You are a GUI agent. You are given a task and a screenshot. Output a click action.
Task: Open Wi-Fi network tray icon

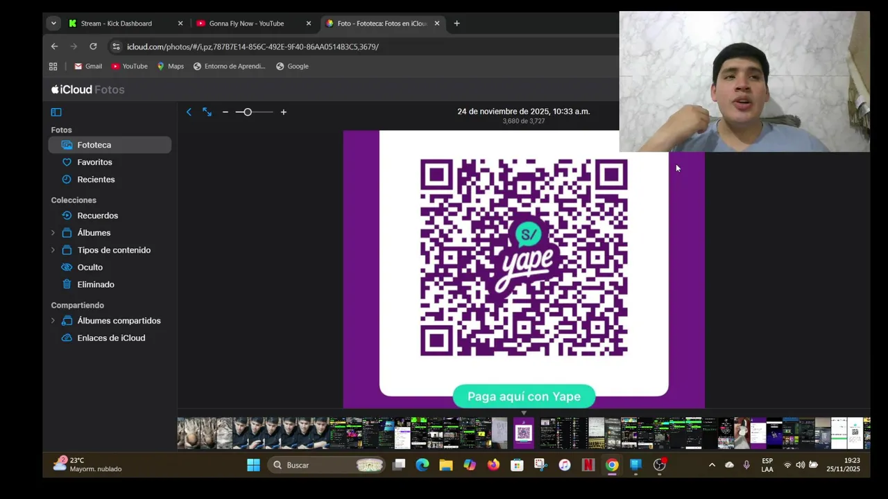point(787,465)
